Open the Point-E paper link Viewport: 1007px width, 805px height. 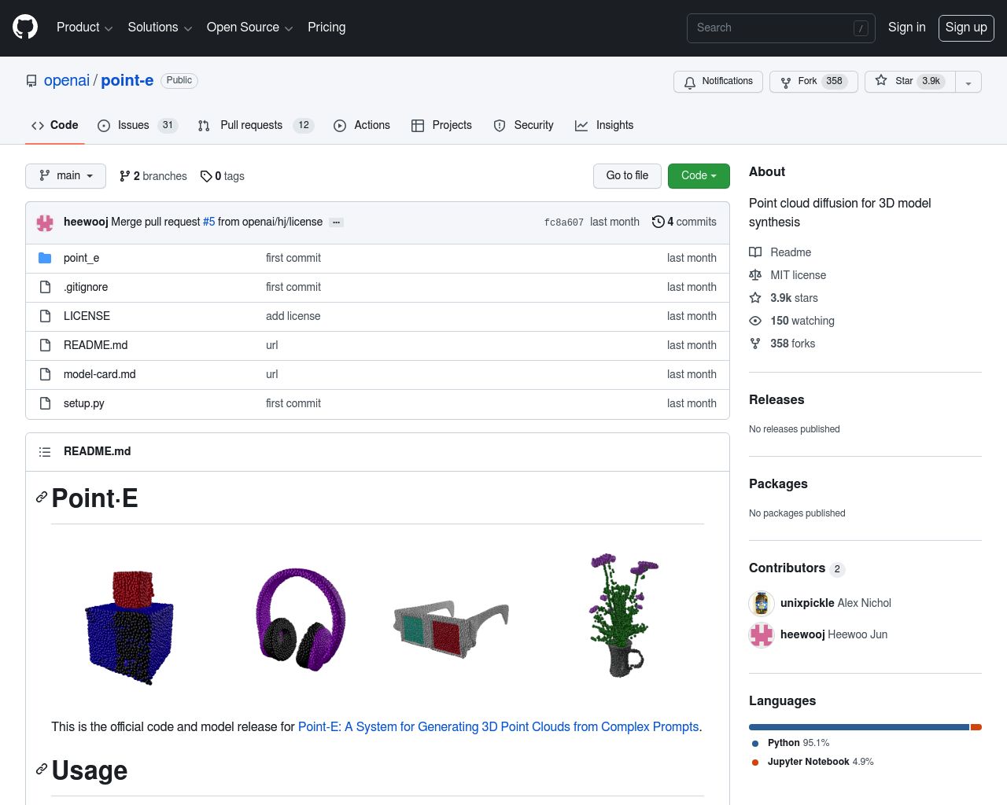click(499, 727)
